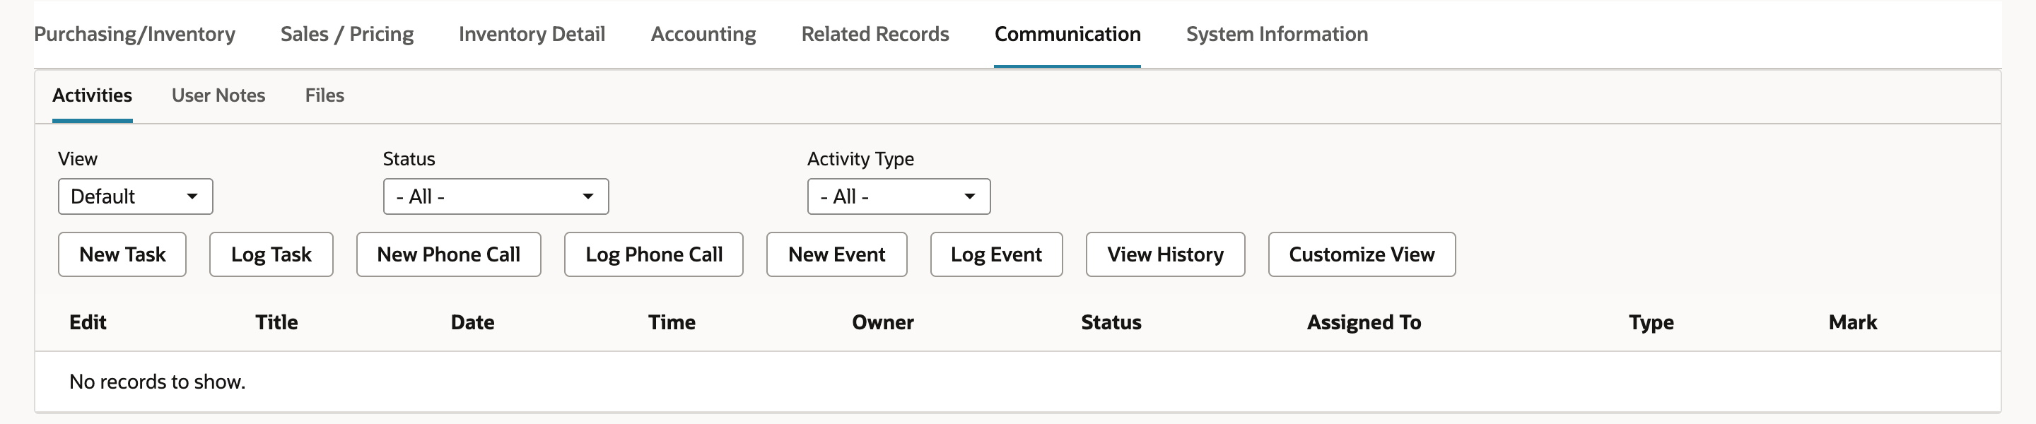Click the Log Task button
This screenshot has height=424, width=2036.
coord(271,254)
